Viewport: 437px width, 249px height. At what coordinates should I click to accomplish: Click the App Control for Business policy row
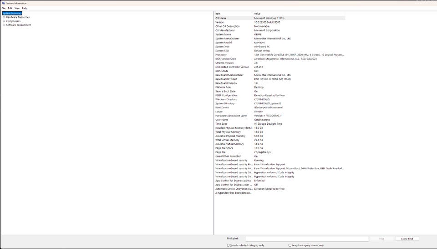click(x=280, y=181)
